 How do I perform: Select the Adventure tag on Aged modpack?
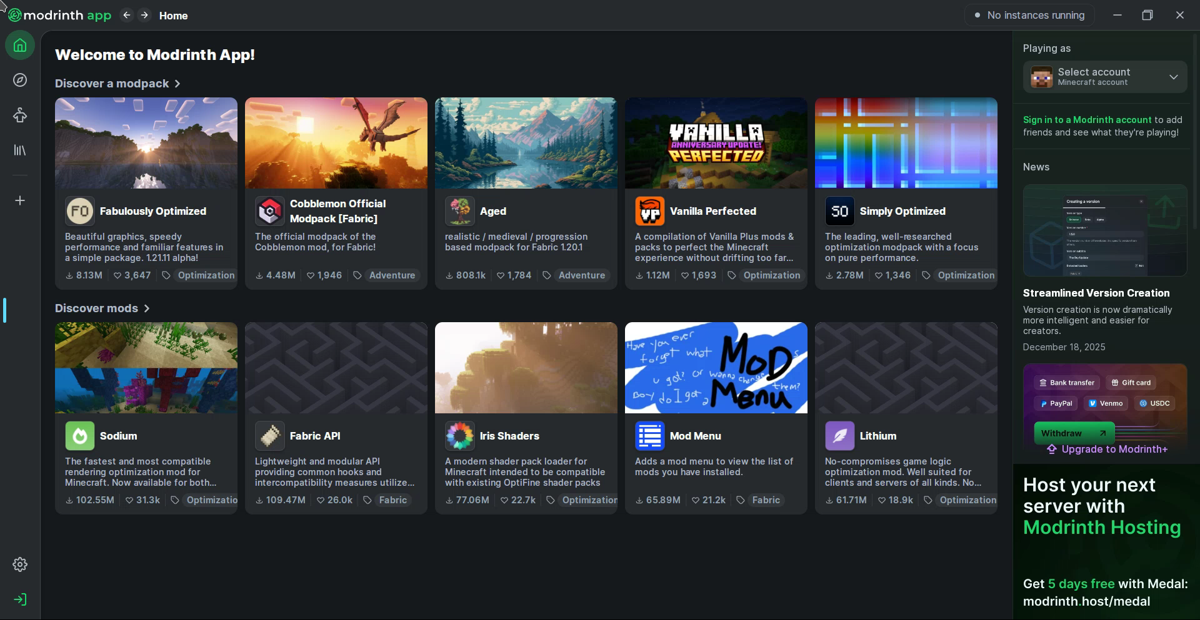coord(581,275)
